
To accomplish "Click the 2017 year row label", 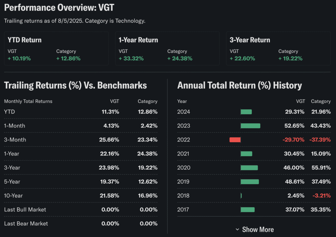I will 183,209.
